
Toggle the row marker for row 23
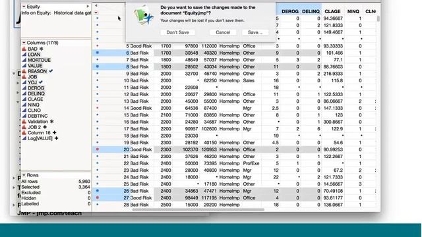(98, 170)
